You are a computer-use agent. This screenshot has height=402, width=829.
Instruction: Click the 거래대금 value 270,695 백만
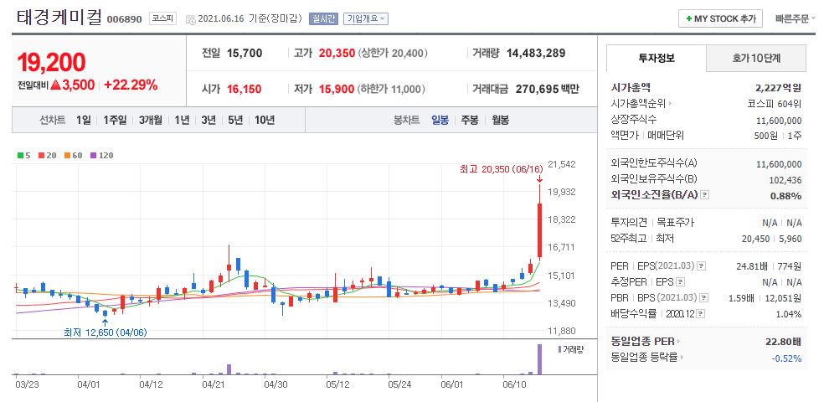(547, 89)
